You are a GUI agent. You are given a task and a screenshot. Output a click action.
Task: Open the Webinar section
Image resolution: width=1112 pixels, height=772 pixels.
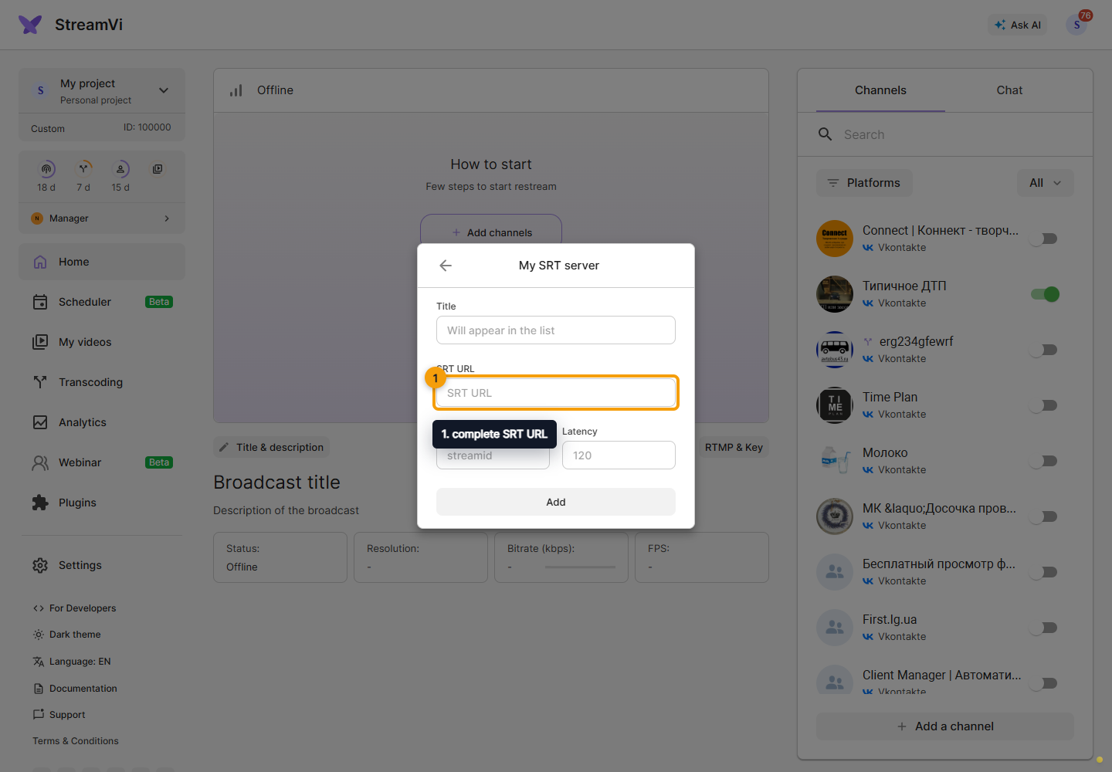point(102,462)
